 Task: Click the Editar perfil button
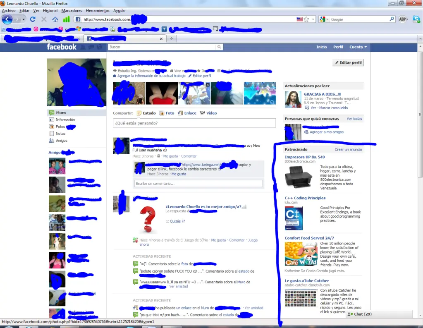click(349, 62)
